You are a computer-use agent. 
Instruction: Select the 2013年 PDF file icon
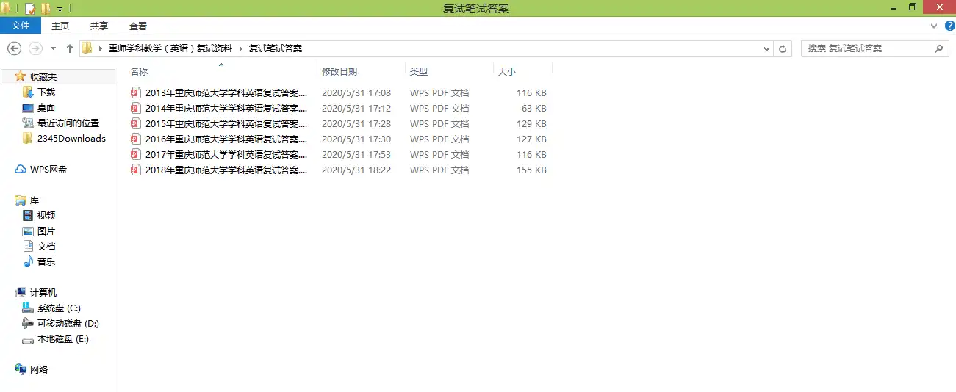[135, 93]
